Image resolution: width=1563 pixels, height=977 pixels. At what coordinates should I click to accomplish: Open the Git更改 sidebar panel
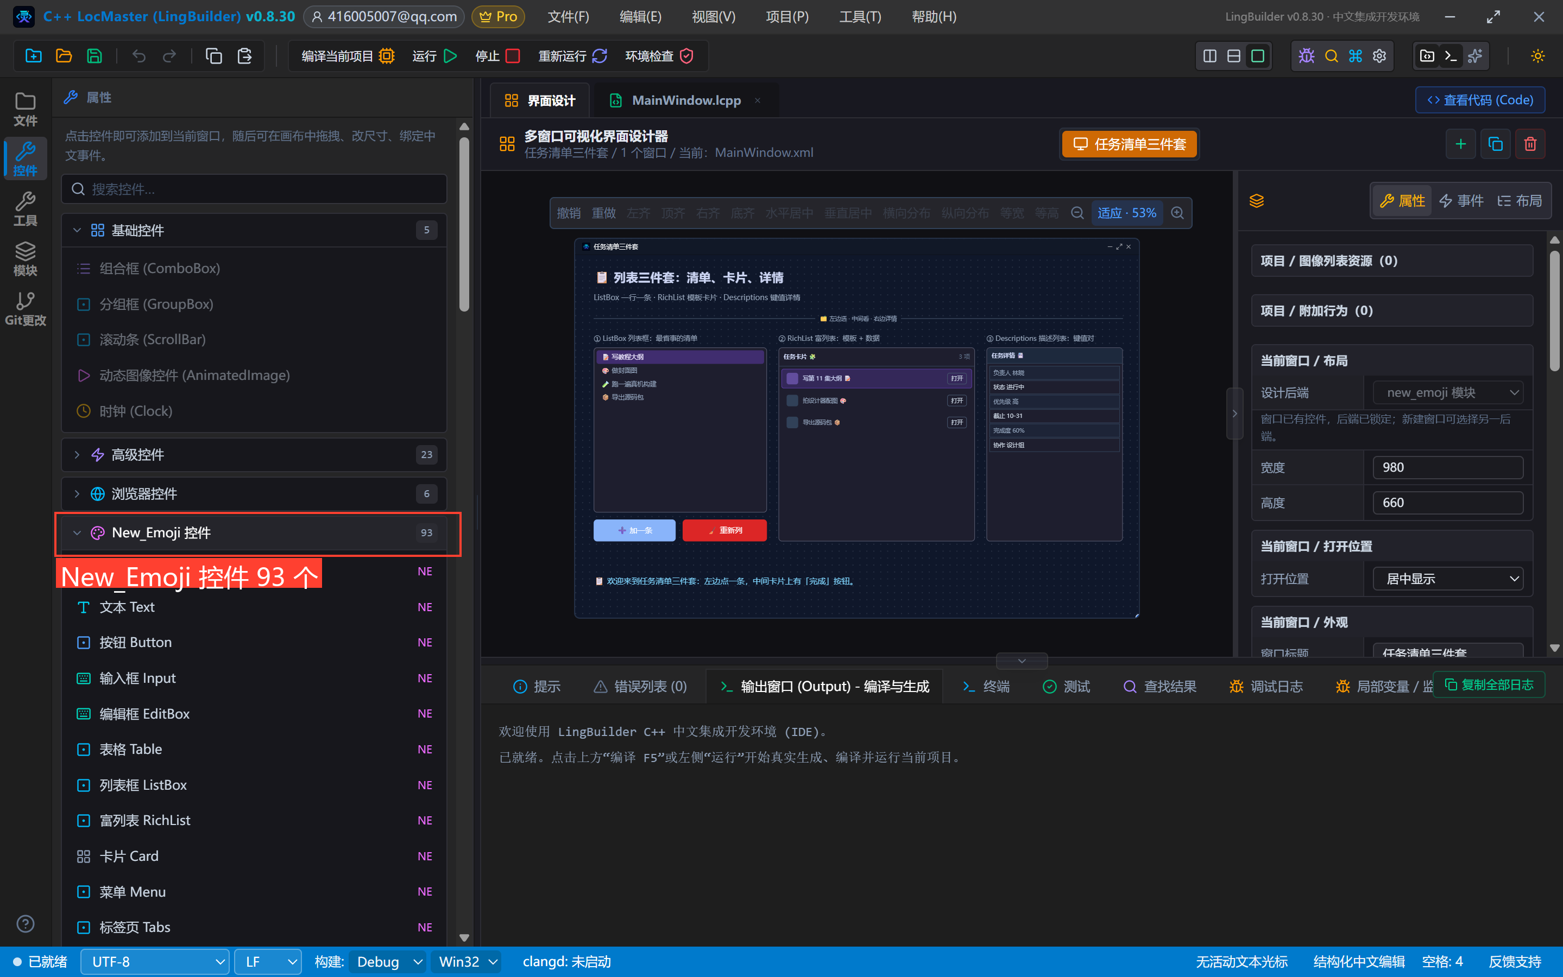point(25,309)
